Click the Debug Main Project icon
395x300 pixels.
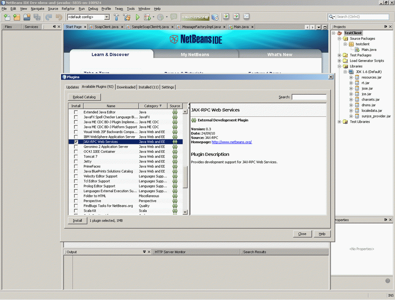coord(147,17)
